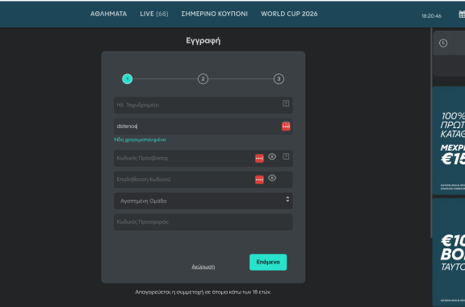Jump to step 2 circle indicator
The height and width of the screenshot is (307, 465).
coord(203,79)
